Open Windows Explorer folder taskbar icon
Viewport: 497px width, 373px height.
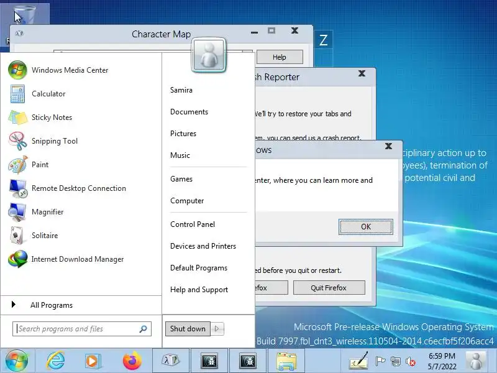point(286,361)
